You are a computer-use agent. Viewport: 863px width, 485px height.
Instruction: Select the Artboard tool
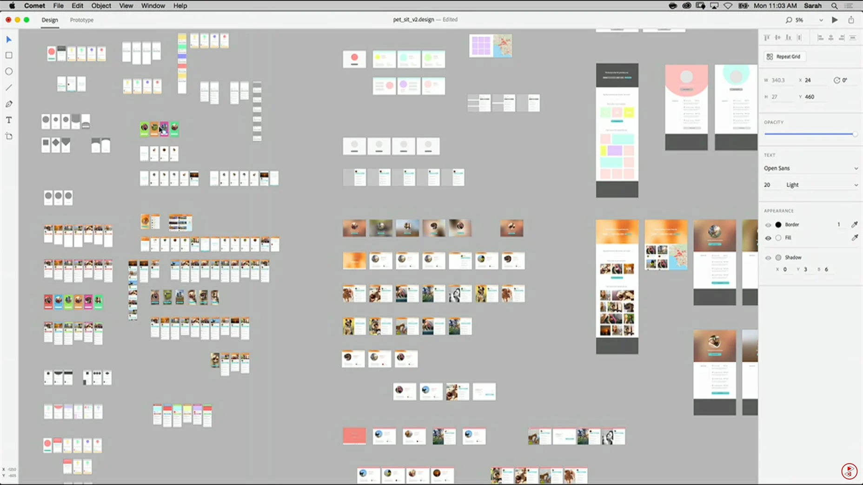(9, 136)
